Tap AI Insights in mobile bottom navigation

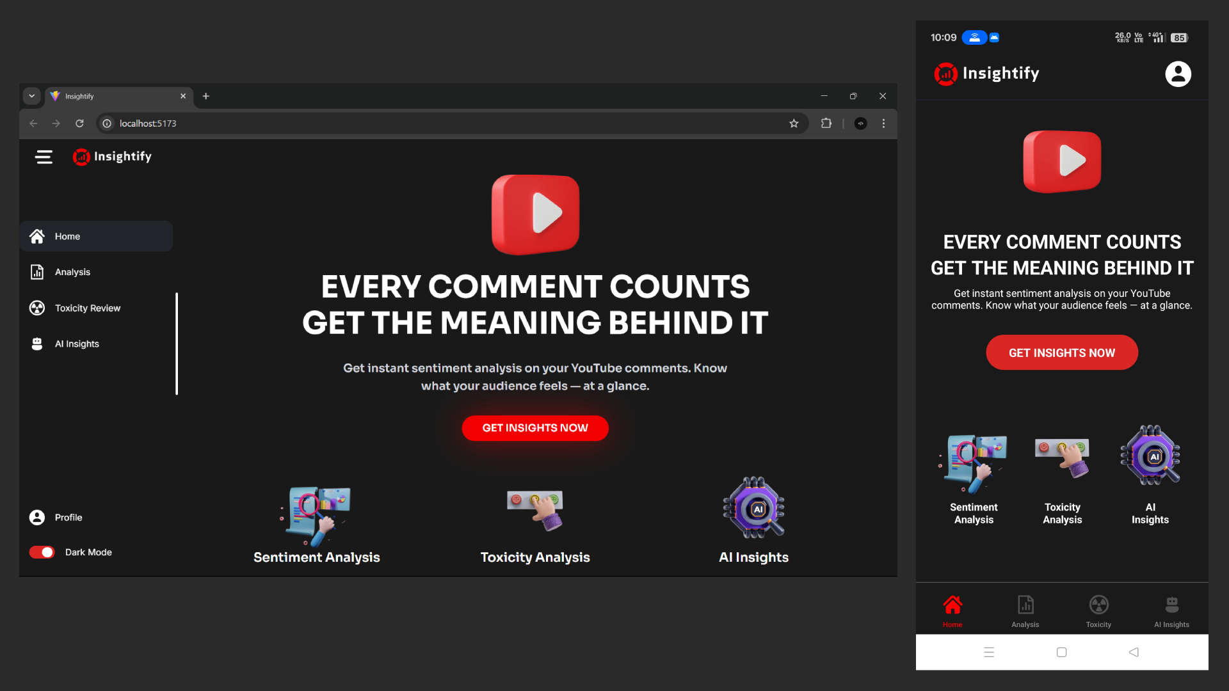pyautogui.click(x=1171, y=611)
